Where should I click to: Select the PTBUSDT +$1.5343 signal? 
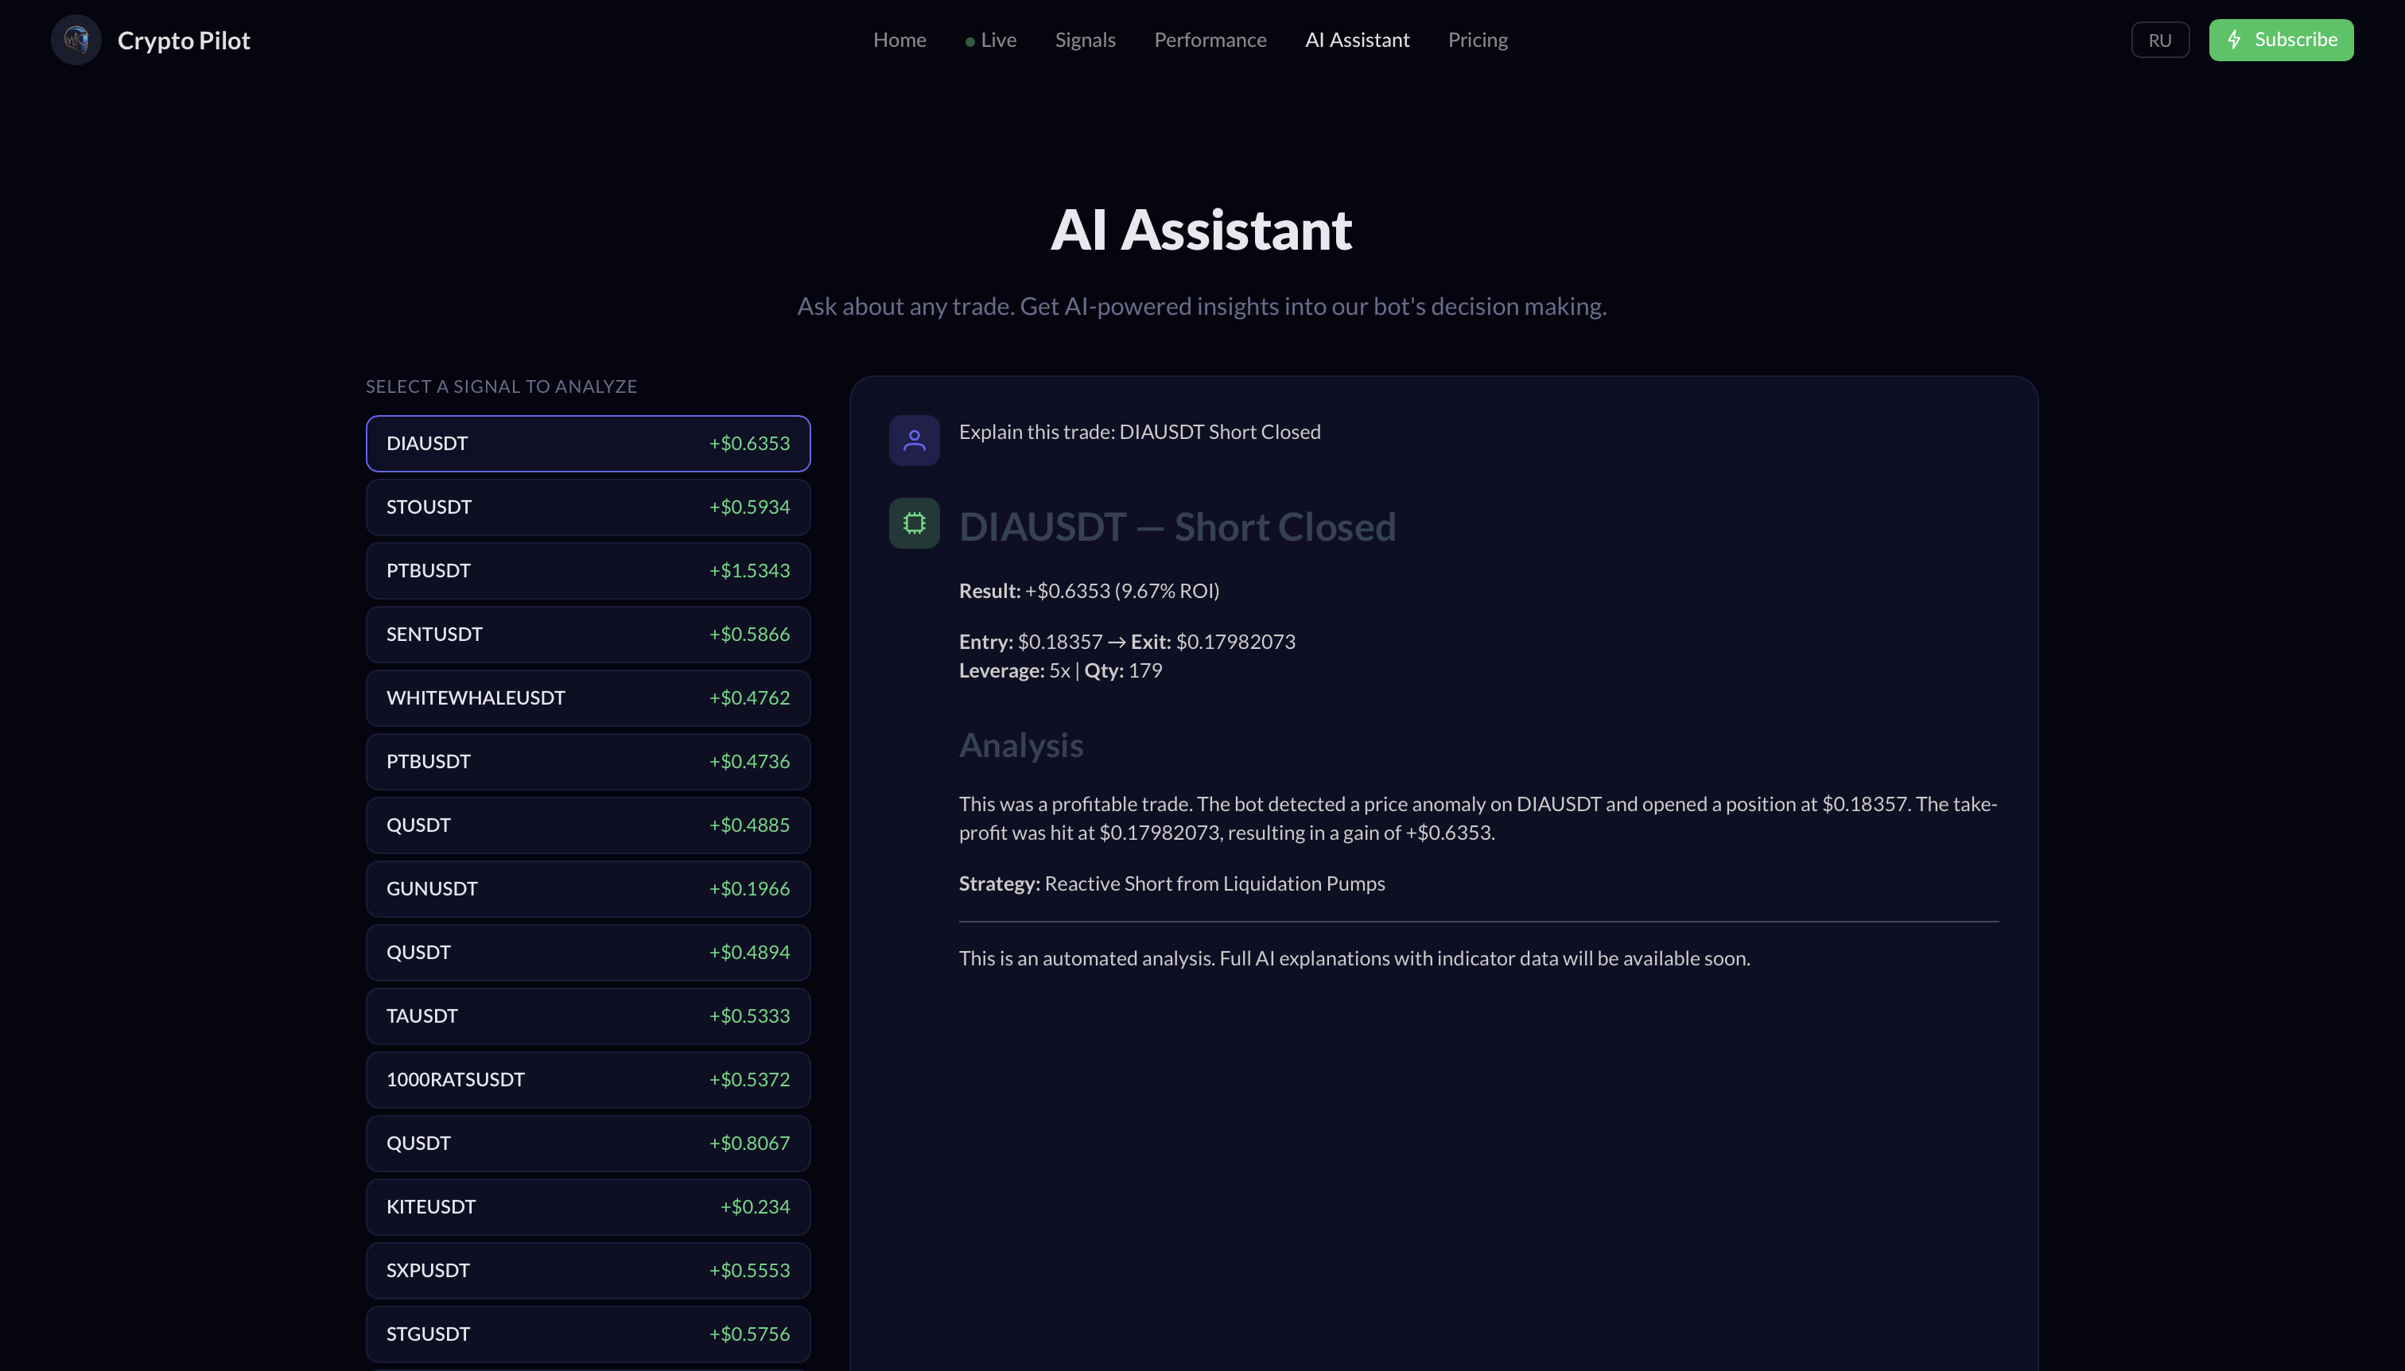pyautogui.click(x=588, y=569)
